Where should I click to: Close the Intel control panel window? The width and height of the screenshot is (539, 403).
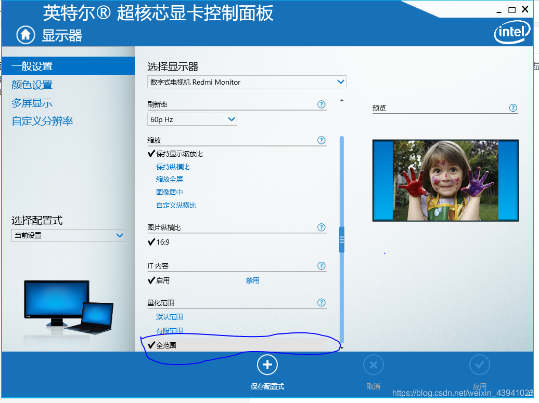[525, 9]
